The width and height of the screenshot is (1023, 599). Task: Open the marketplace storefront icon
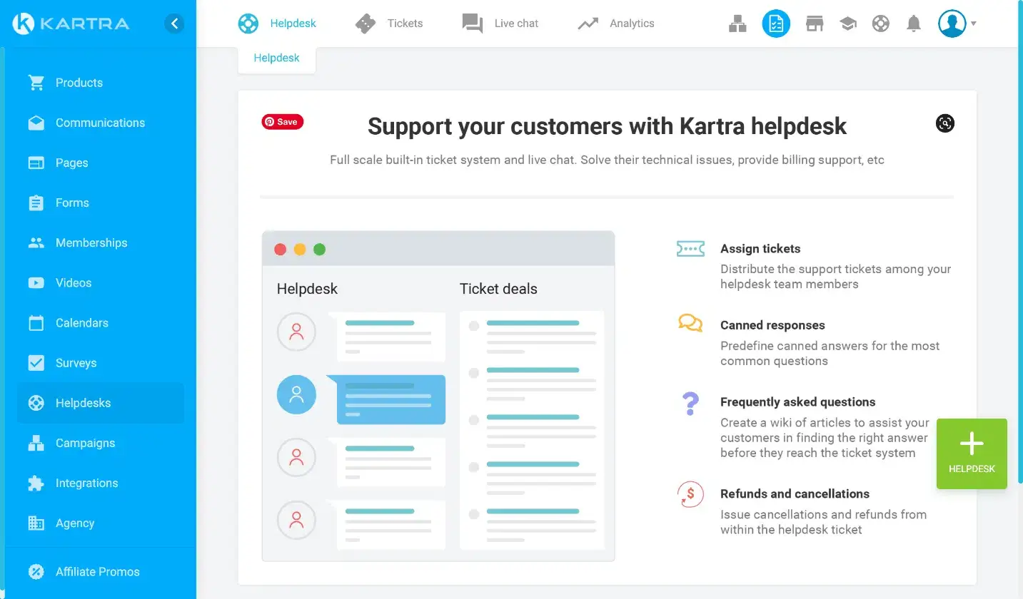point(815,24)
